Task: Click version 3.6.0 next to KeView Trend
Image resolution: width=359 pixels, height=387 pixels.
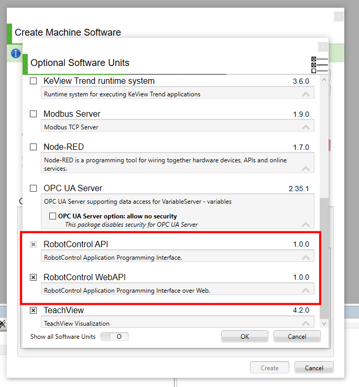Action: click(301, 82)
